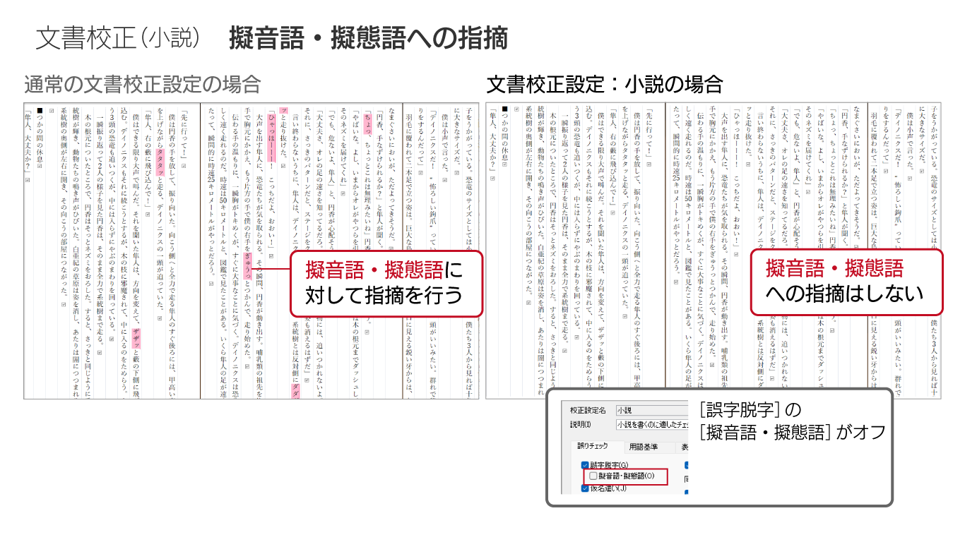Image resolution: width=965 pixels, height=542 pixels.
Task: Click the highlighted ザザッ in left document
Action: click(x=136, y=339)
